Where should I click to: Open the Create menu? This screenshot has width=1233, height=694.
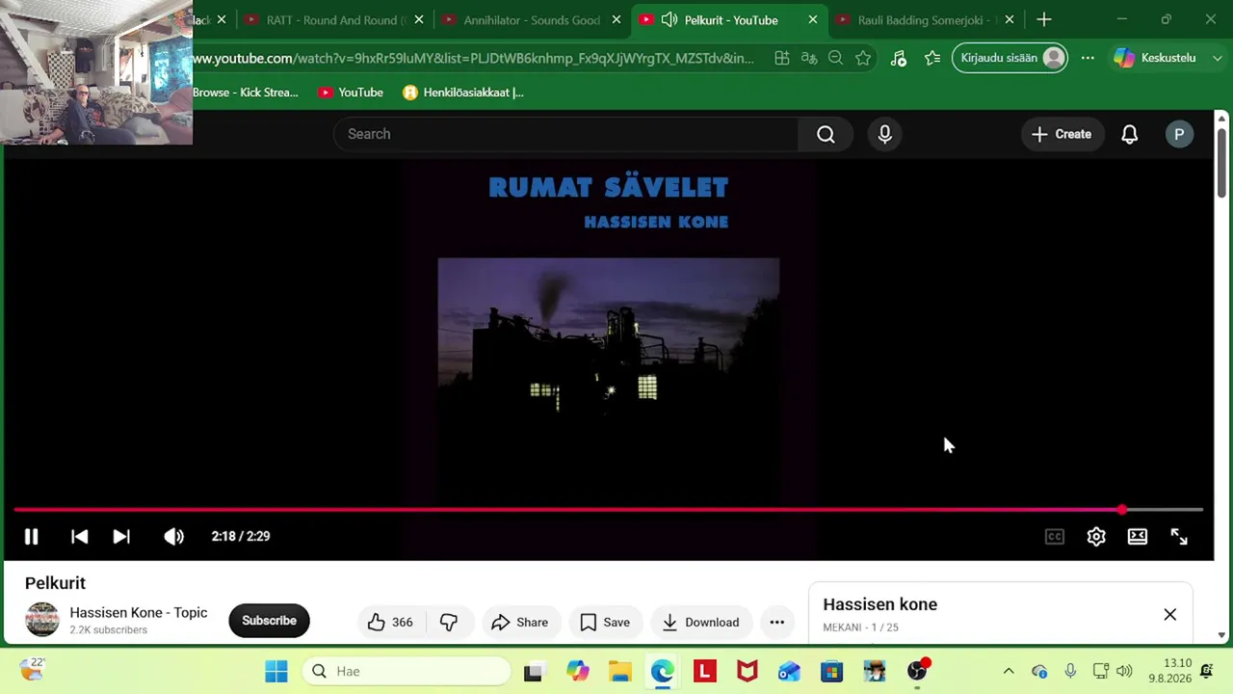[x=1062, y=134]
